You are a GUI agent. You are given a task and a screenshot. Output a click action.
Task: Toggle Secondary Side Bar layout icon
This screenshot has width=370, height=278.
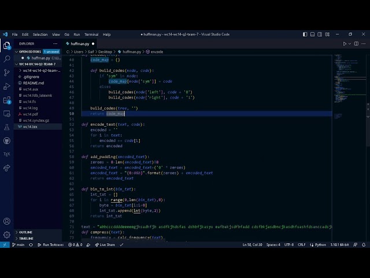(320, 35)
